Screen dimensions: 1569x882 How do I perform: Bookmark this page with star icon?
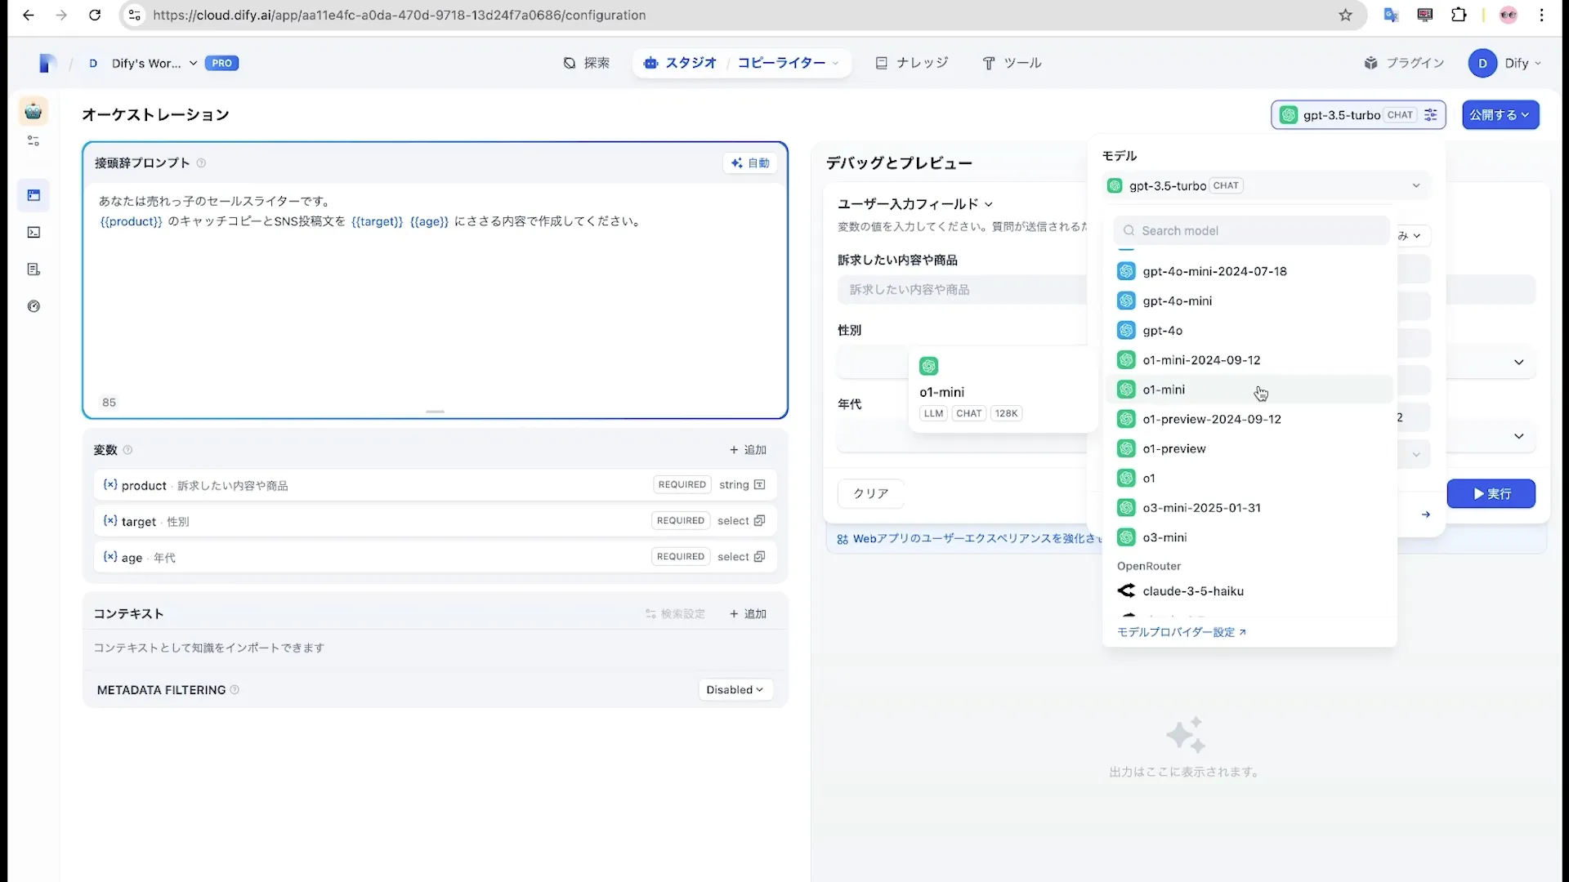coord(1345,15)
